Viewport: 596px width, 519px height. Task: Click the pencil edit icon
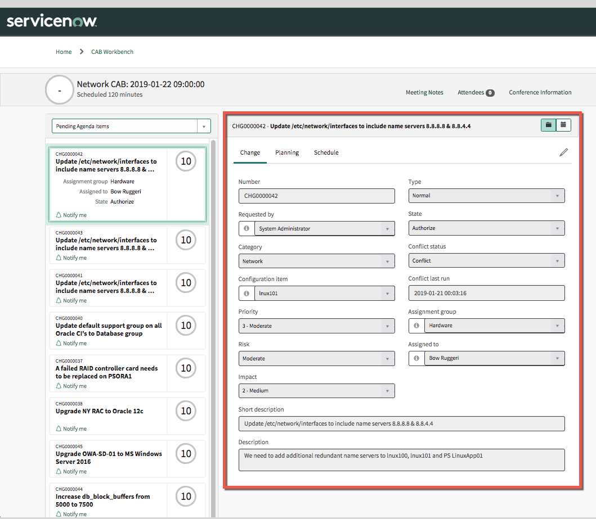tap(564, 152)
